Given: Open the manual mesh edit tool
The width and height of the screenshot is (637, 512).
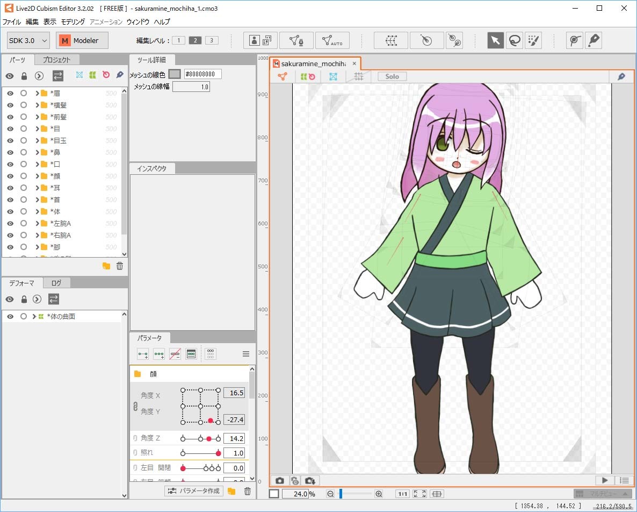Looking at the screenshot, I should click(x=296, y=40).
